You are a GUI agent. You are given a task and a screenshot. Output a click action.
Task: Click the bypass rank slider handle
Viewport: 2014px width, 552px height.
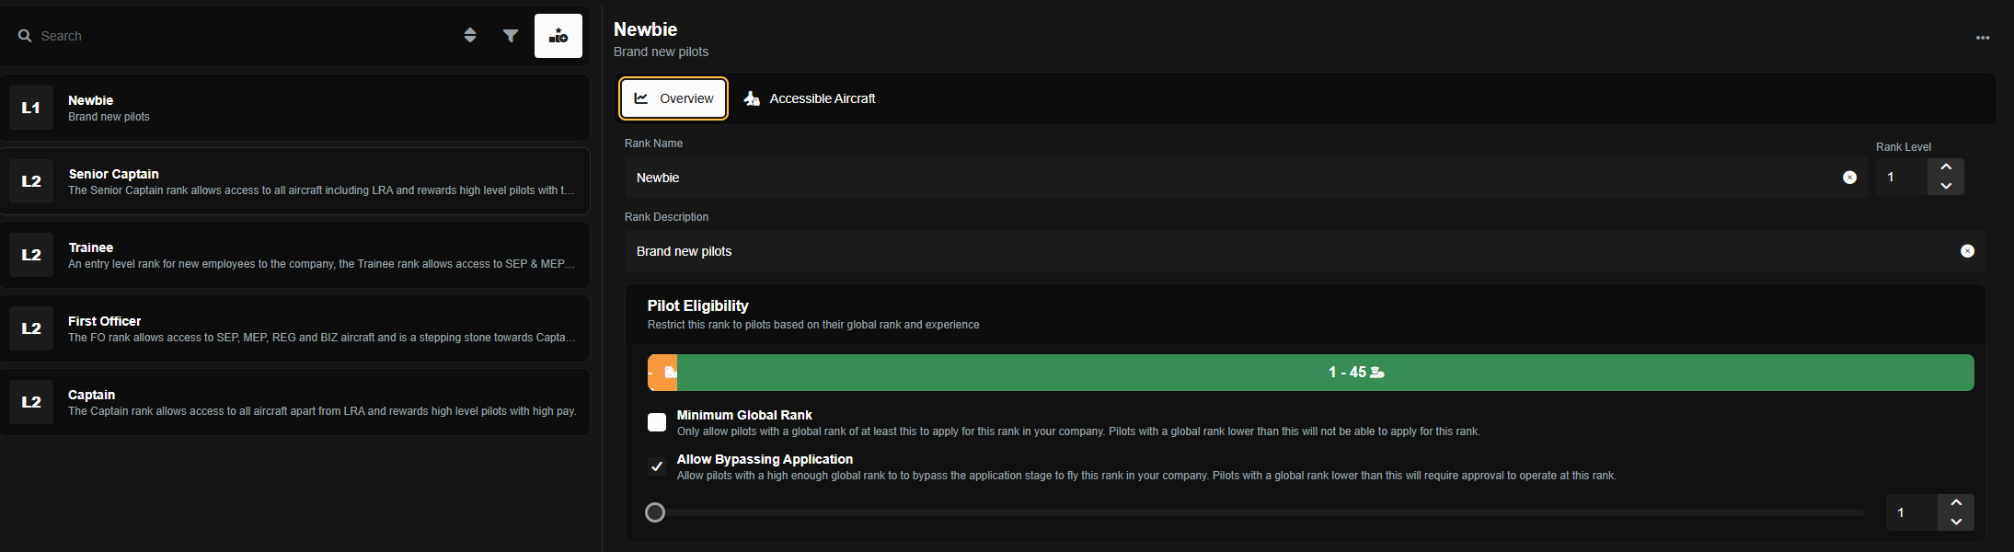tap(655, 512)
